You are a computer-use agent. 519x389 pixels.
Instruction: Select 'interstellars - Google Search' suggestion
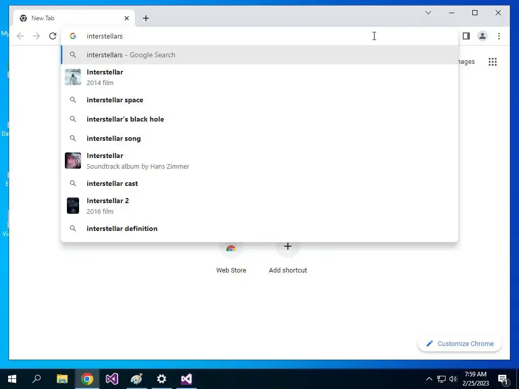coord(260,55)
